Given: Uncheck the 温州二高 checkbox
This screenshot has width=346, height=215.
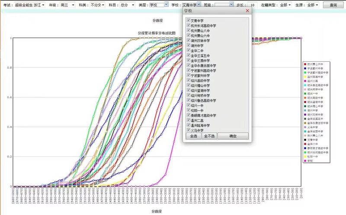Looking at the screenshot, I should pyautogui.click(x=188, y=120).
